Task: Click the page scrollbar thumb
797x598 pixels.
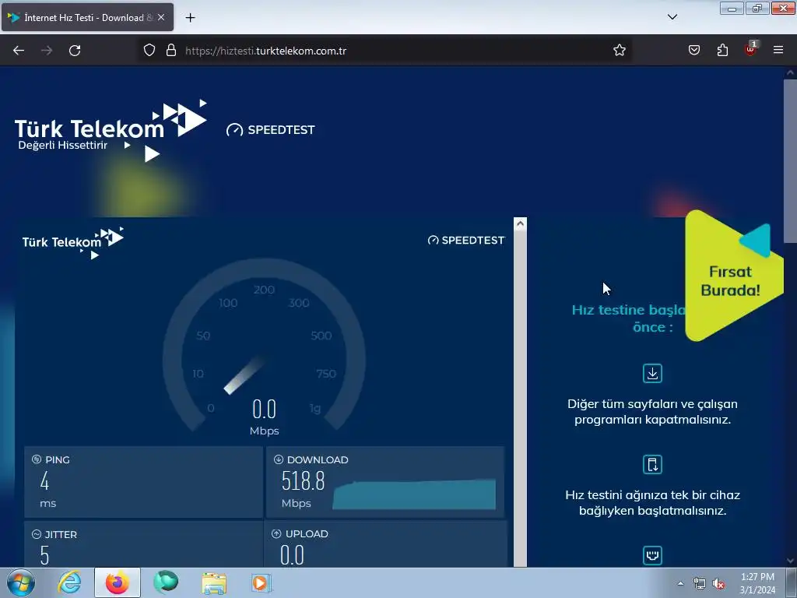Action: pos(790,160)
